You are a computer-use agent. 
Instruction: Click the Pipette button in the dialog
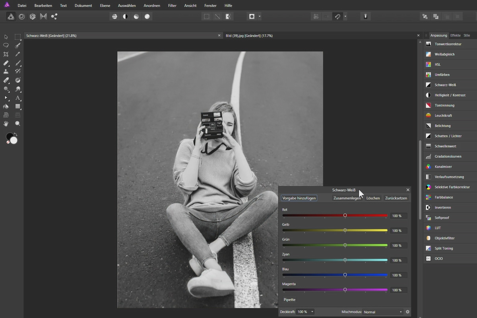point(289,299)
